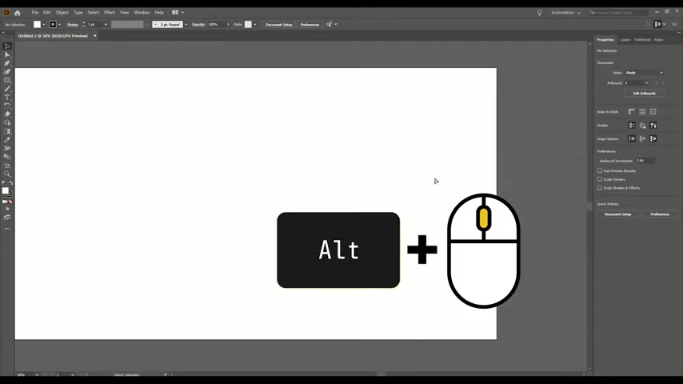Viewport: 683px width, 384px height.
Task: Open the stroke weight dropdown
Action: (106, 25)
